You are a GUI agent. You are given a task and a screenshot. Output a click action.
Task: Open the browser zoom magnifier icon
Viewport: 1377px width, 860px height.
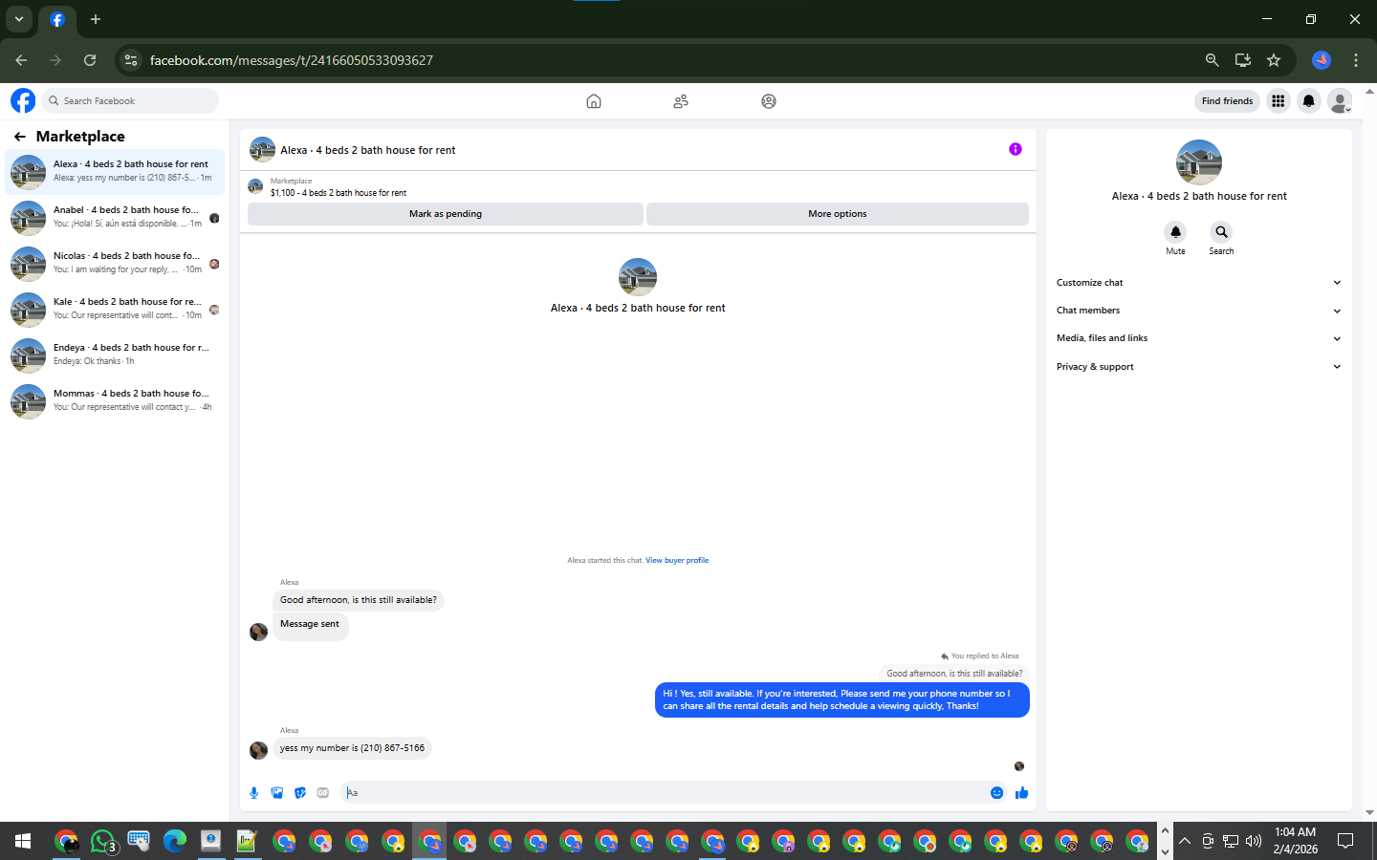click(1213, 60)
